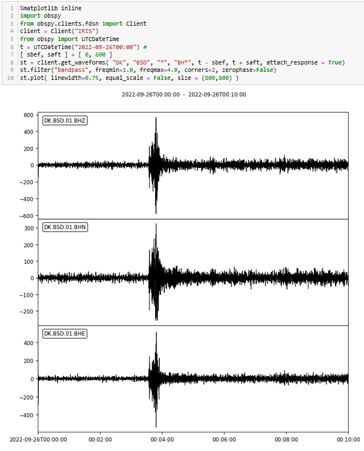
Task: Click the 00:10:00 x-axis tick label
Action: pyautogui.click(x=348, y=440)
